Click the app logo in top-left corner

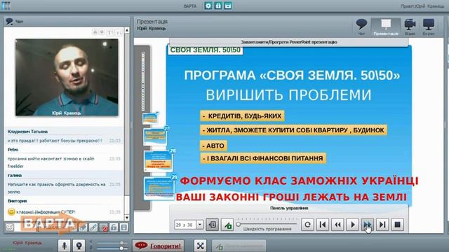(x=6, y=6)
